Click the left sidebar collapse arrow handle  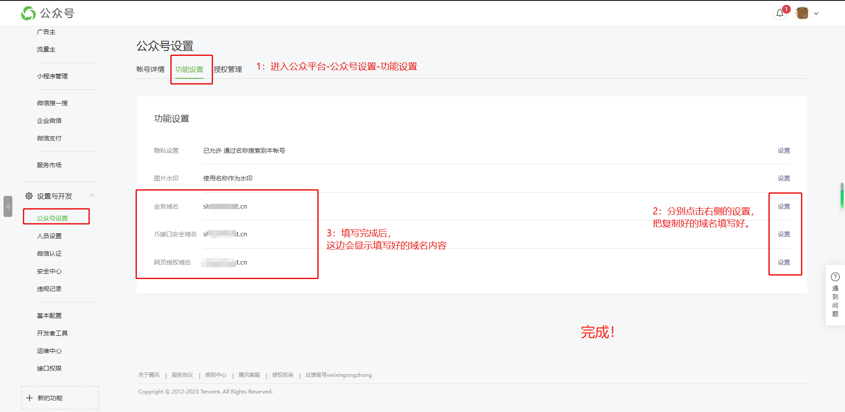click(x=8, y=206)
